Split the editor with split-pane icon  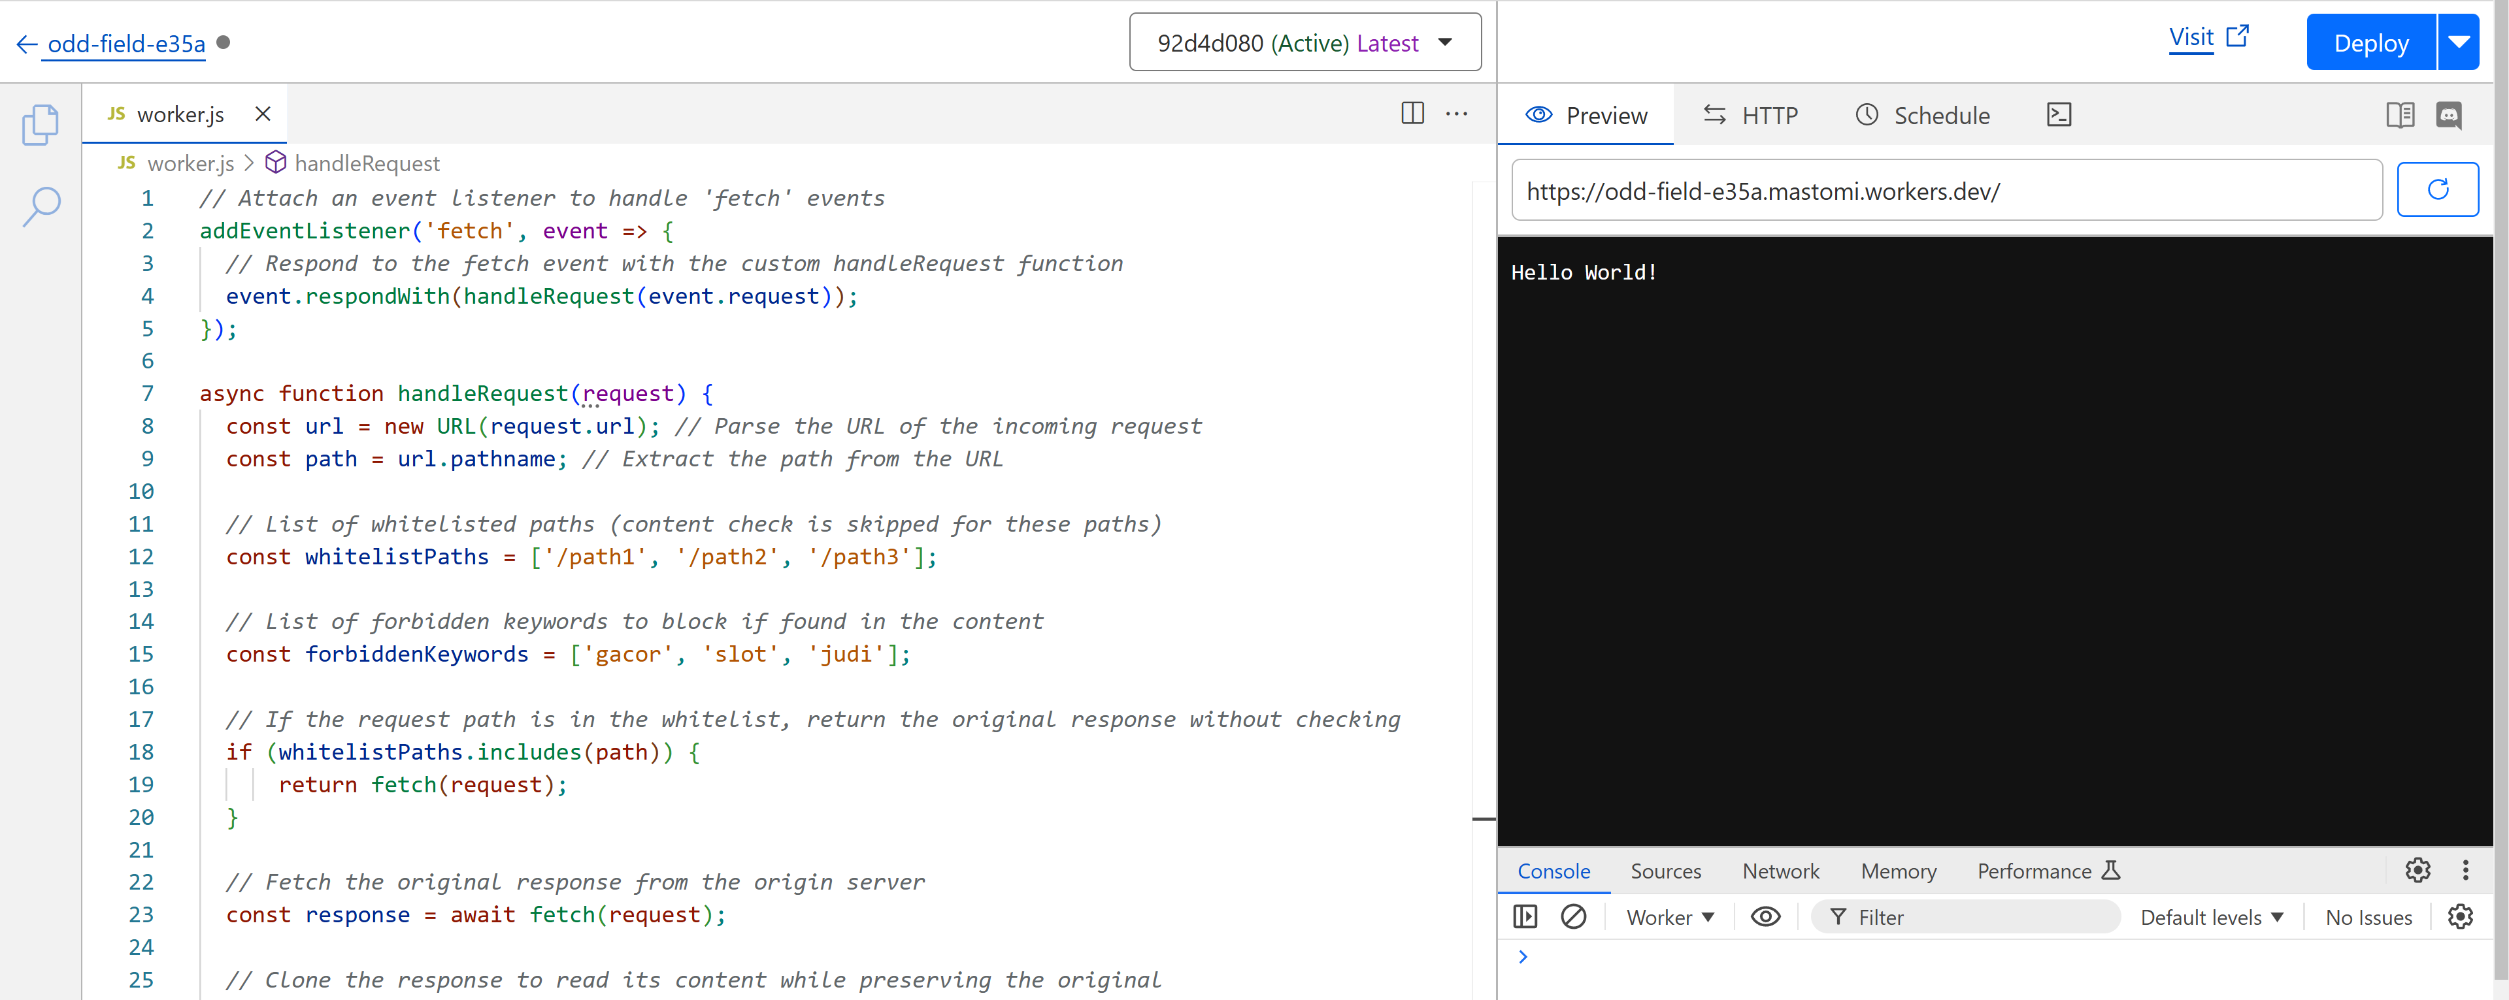[x=1412, y=113]
